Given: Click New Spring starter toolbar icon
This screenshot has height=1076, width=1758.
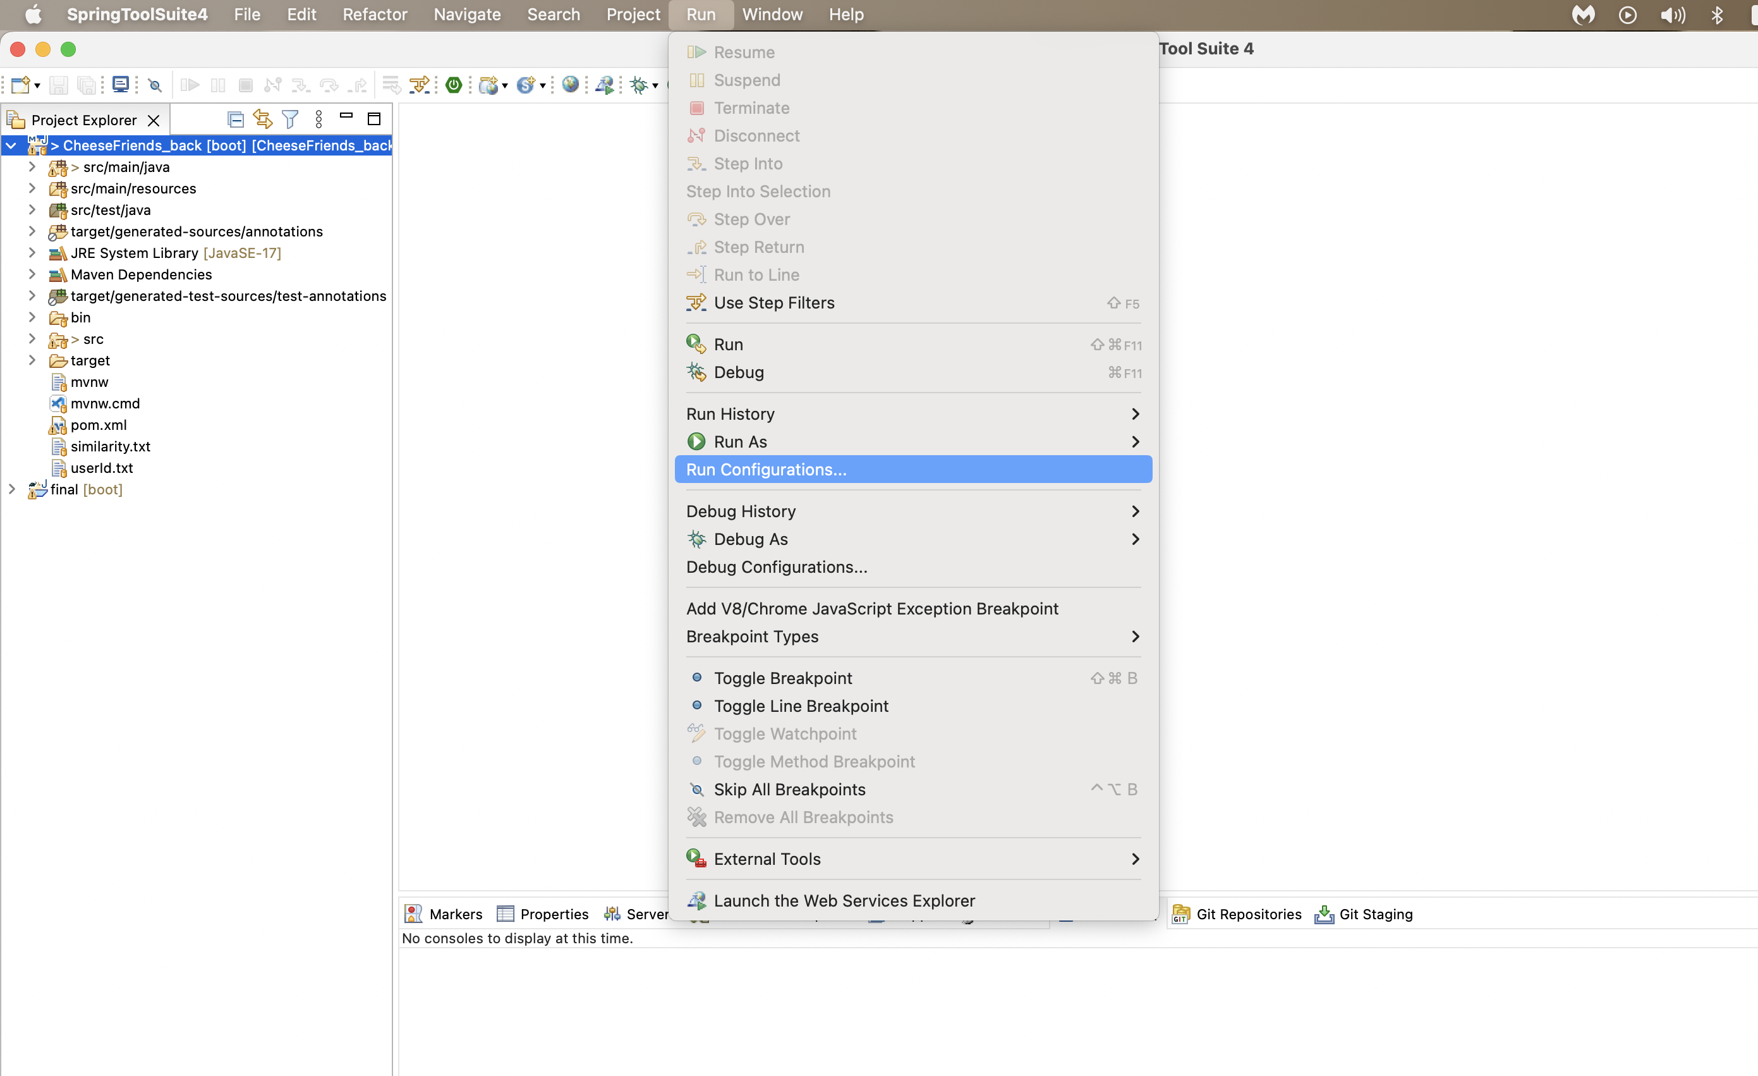Looking at the screenshot, I should click(526, 85).
